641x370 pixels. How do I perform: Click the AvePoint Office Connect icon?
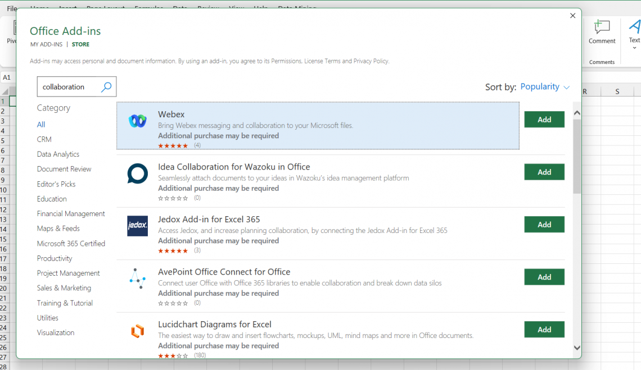point(137,277)
